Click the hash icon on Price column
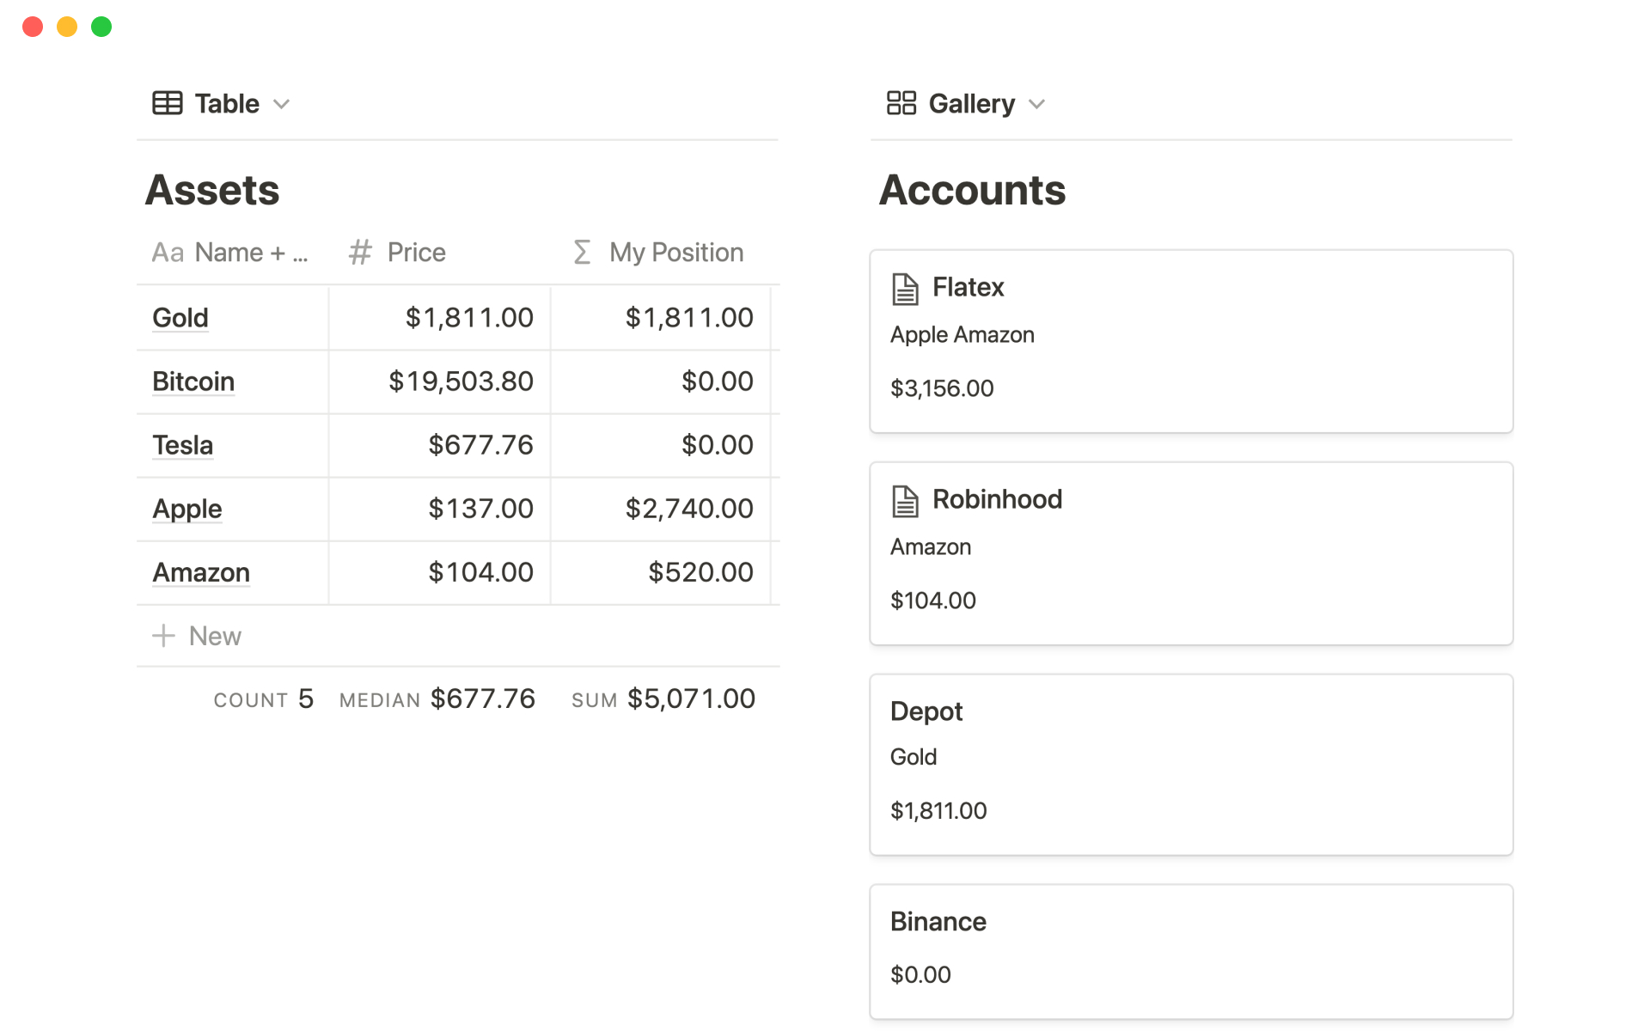 pos(360,253)
